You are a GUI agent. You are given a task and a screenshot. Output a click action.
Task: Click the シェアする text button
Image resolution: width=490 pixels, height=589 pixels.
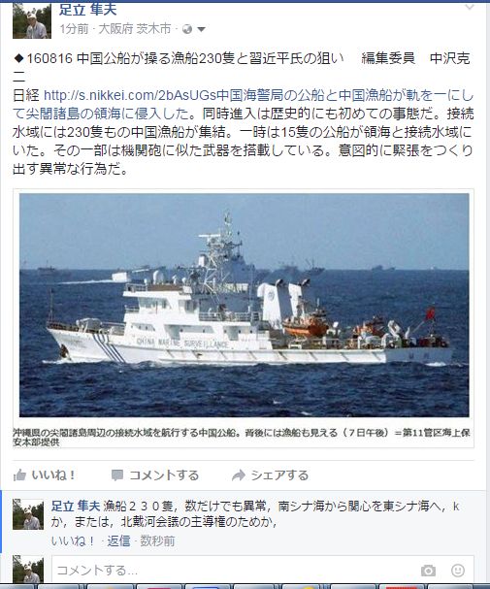tap(279, 475)
